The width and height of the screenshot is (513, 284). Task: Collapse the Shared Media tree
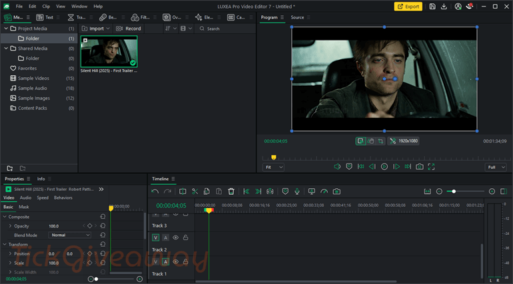(x=6, y=49)
